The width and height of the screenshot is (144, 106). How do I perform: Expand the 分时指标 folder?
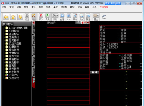coord(12,31)
